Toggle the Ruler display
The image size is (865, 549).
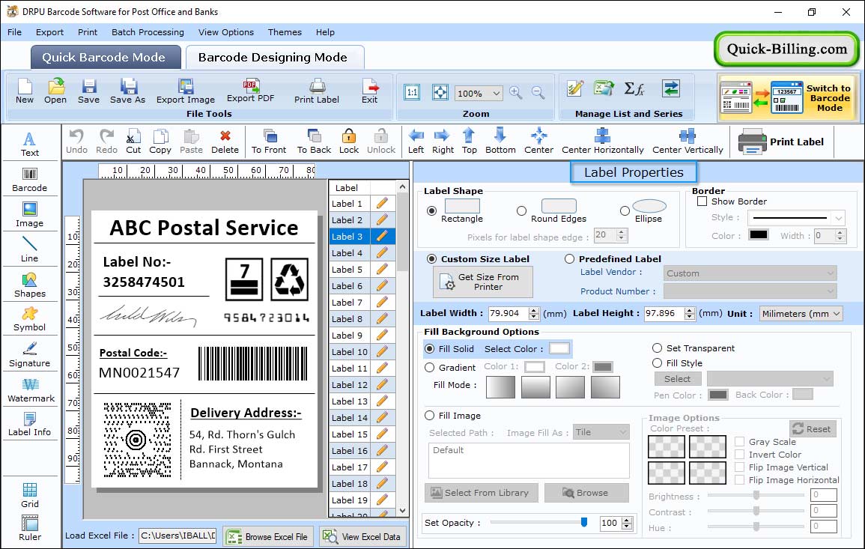tap(30, 528)
